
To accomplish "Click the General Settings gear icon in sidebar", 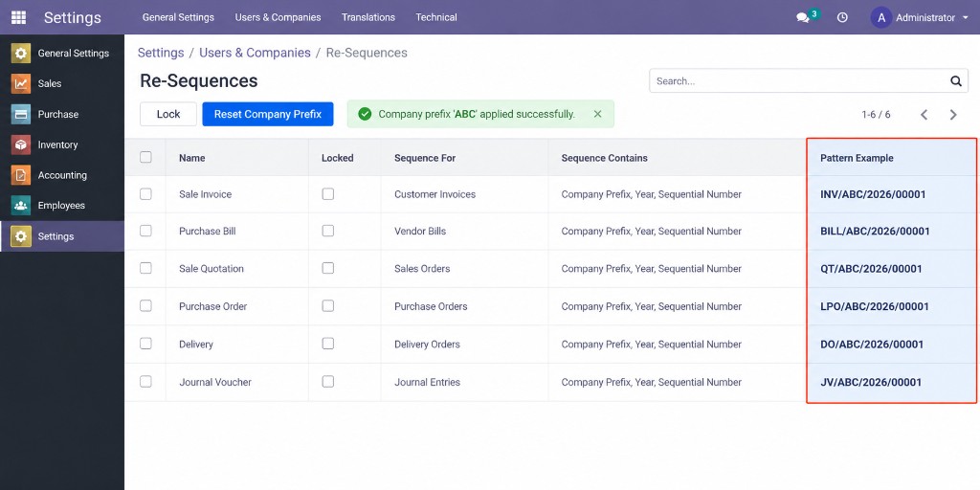I will tap(21, 54).
